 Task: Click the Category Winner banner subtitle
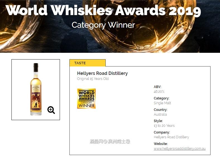[103, 25]
